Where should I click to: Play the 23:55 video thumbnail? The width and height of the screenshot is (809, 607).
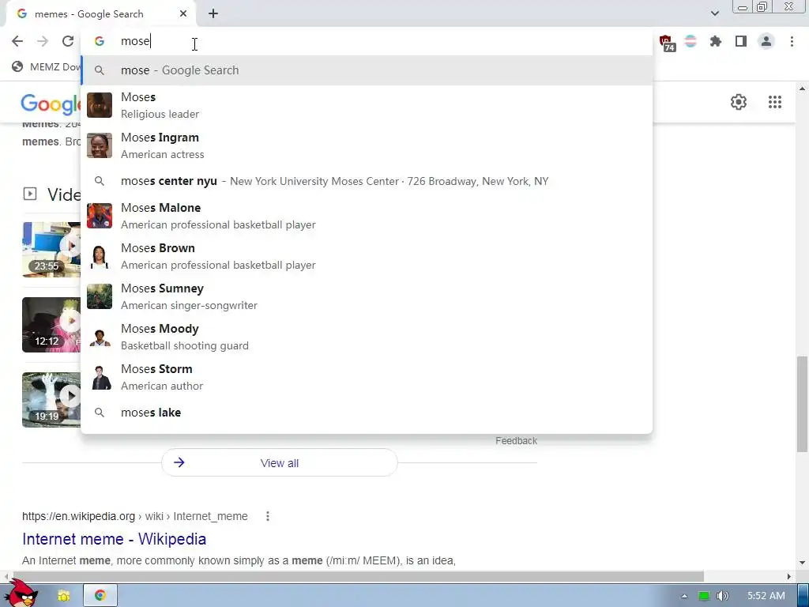coord(51,250)
